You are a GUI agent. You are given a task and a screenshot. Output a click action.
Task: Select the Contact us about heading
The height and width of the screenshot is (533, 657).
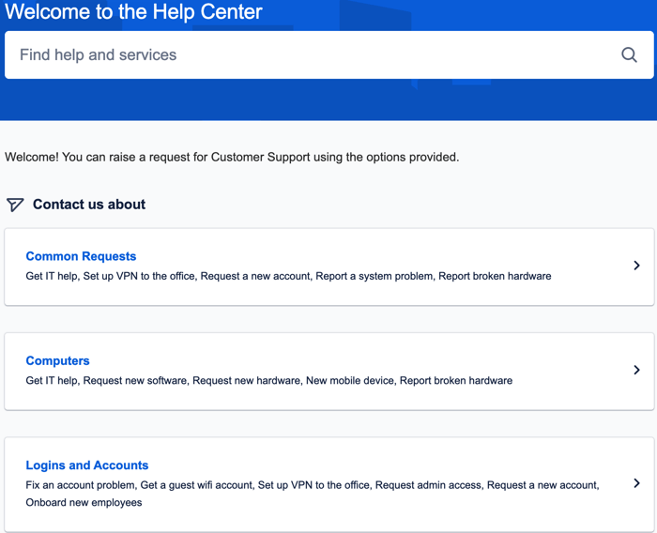coord(89,204)
